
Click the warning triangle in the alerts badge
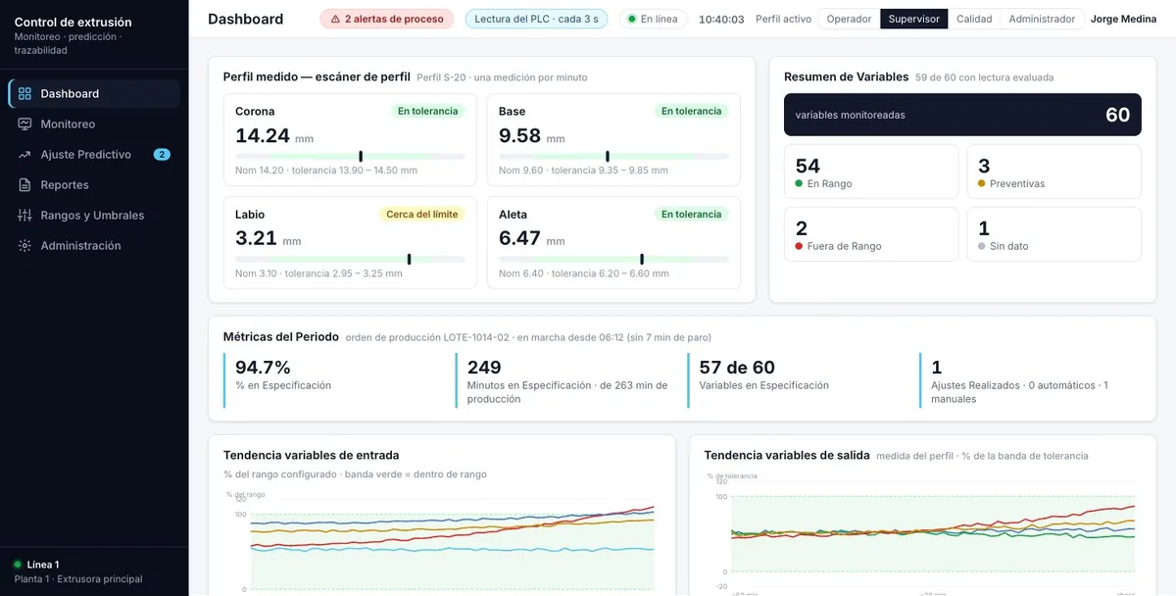335,19
